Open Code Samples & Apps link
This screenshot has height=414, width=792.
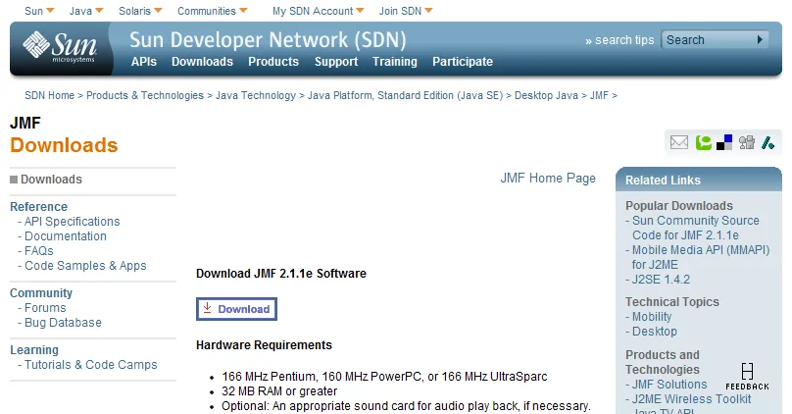(x=85, y=266)
